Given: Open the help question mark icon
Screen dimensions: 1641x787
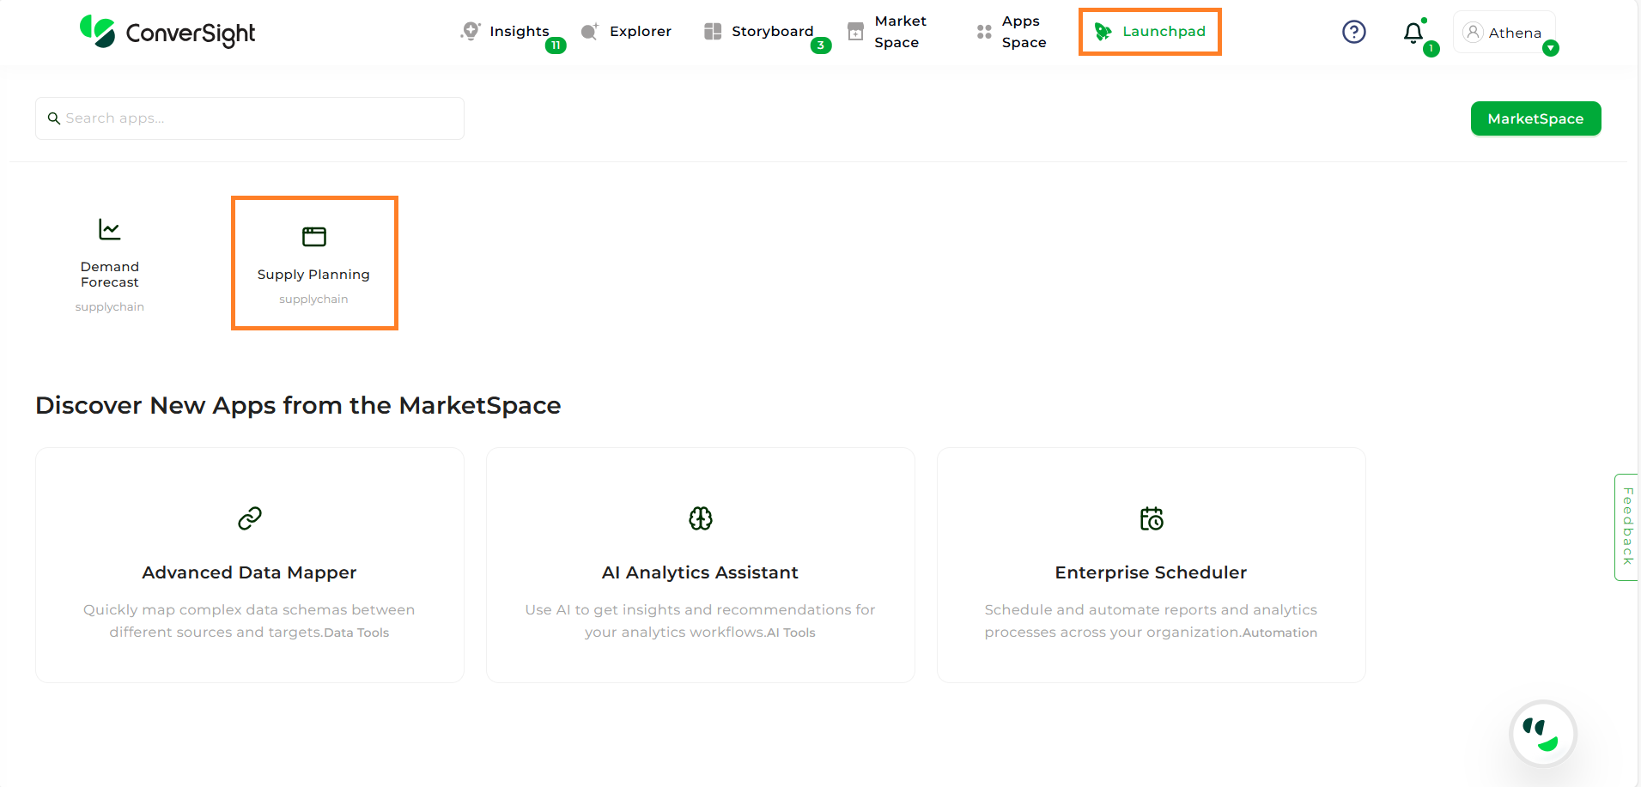Looking at the screenshot, I should pos(1353,32).
